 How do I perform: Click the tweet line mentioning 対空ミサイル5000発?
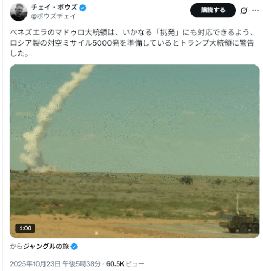coord(132,43)
